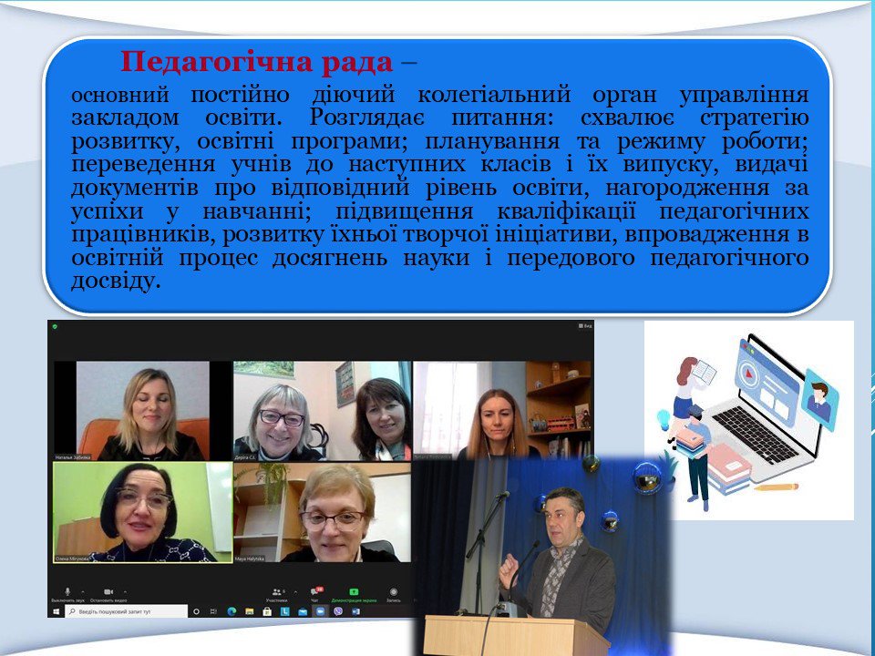Open Microsoft Word from the taskbar

(356, 611)
